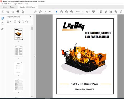Star this file as a favorite
The image size is (124, 99).
click(8, 12)
